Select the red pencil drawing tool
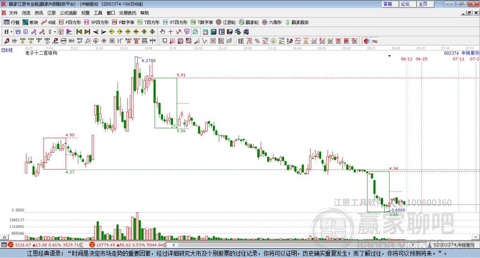This screenshot has width=480, height=258. pyautogui.click(x=7, y=41)
